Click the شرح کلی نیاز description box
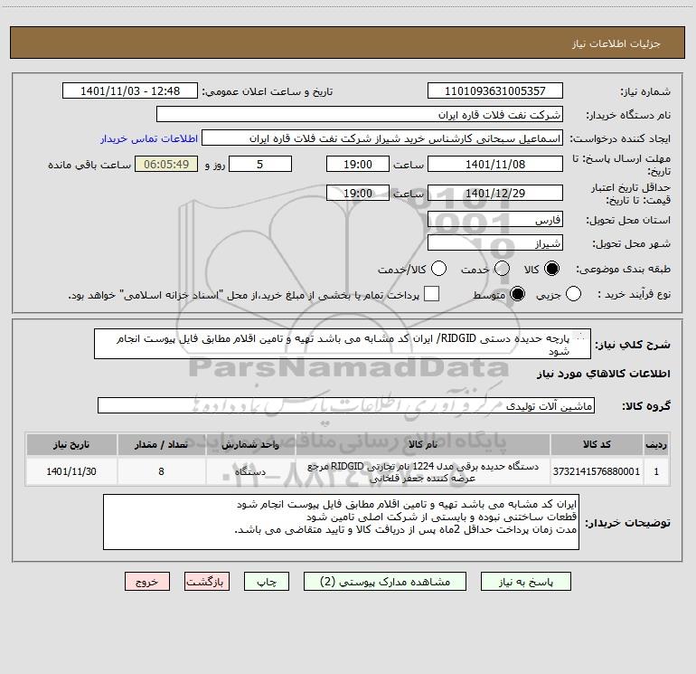696x674 pixels. coord(343,344)
